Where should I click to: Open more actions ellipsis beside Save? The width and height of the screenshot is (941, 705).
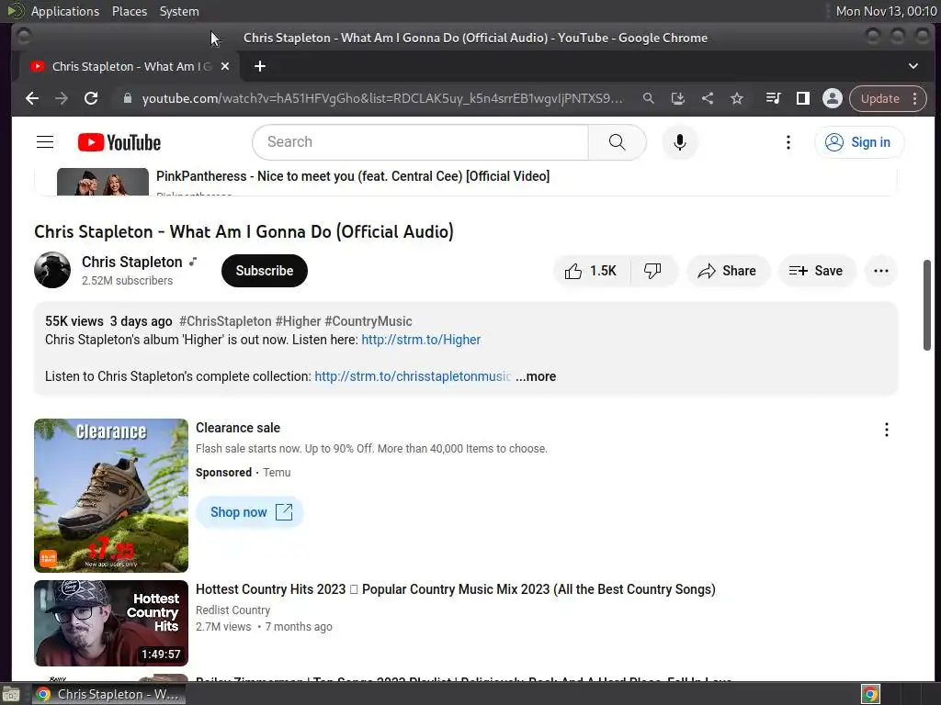pyautogui.click(x=881, y=271)
